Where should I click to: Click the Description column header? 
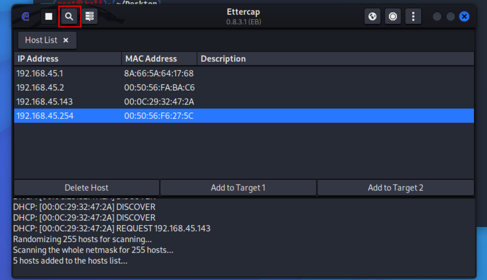click(335, 59)
